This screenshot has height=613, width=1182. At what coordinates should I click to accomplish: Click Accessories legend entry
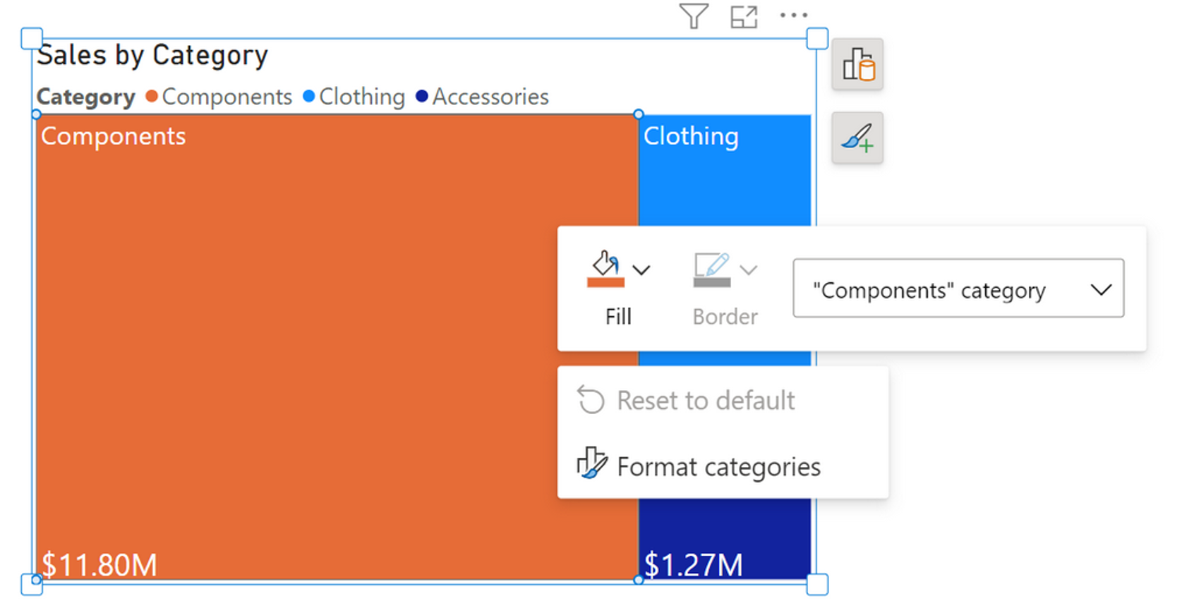[483, 97]
